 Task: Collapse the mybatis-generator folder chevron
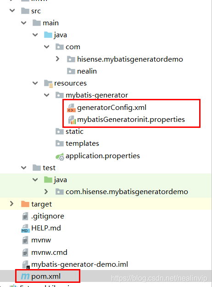[47, 95]
